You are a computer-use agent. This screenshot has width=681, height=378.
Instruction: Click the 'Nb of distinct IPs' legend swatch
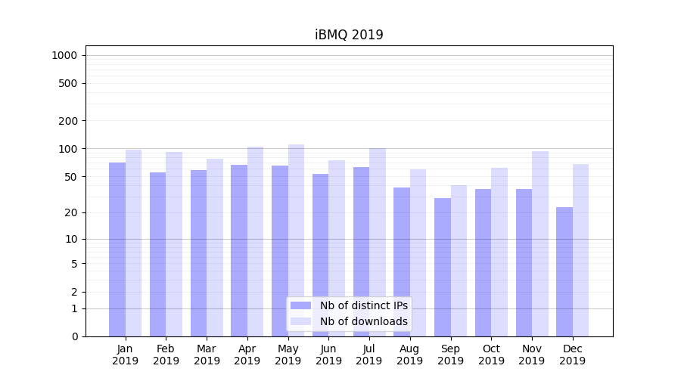pyautogui.click(x=300, y=305)
